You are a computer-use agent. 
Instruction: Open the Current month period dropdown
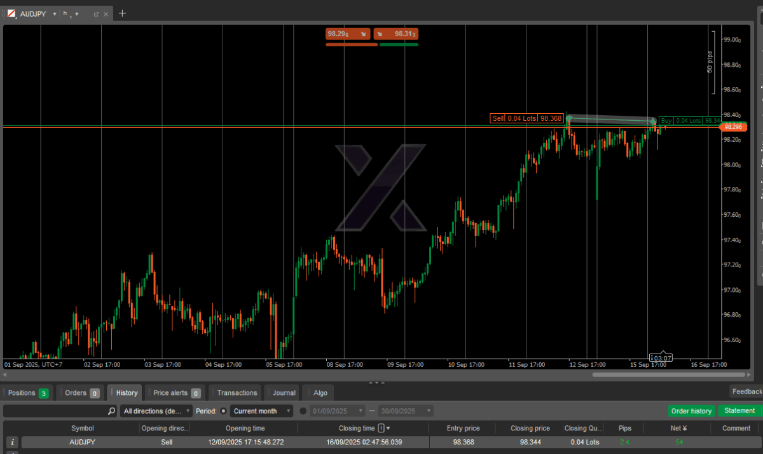pos(261,411)
